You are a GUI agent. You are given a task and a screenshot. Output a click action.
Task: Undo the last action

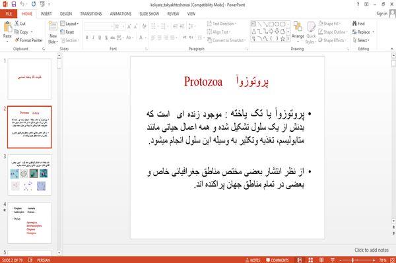coord(22,4)
